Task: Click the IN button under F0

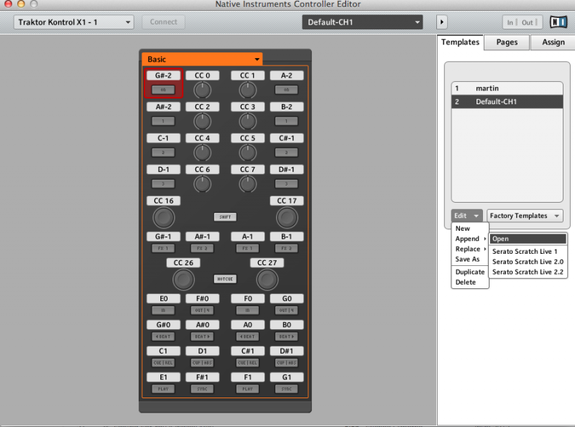Action: pos(247,311)
